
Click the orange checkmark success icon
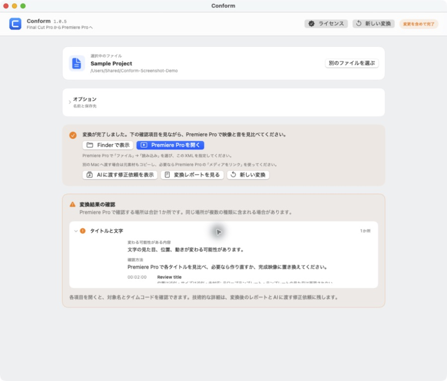[x=73, y=135]
